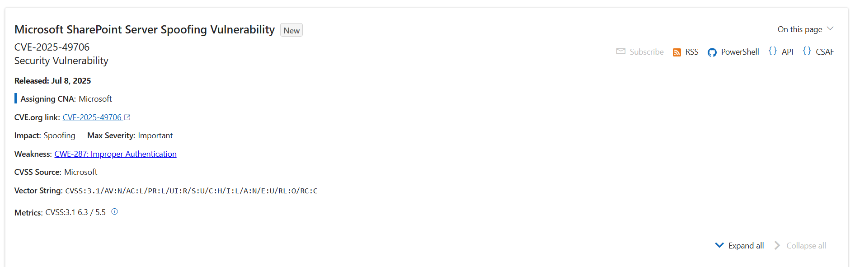
Task: Follow the CWE-287: Improper Authentication link
Action: click(115, 154)
